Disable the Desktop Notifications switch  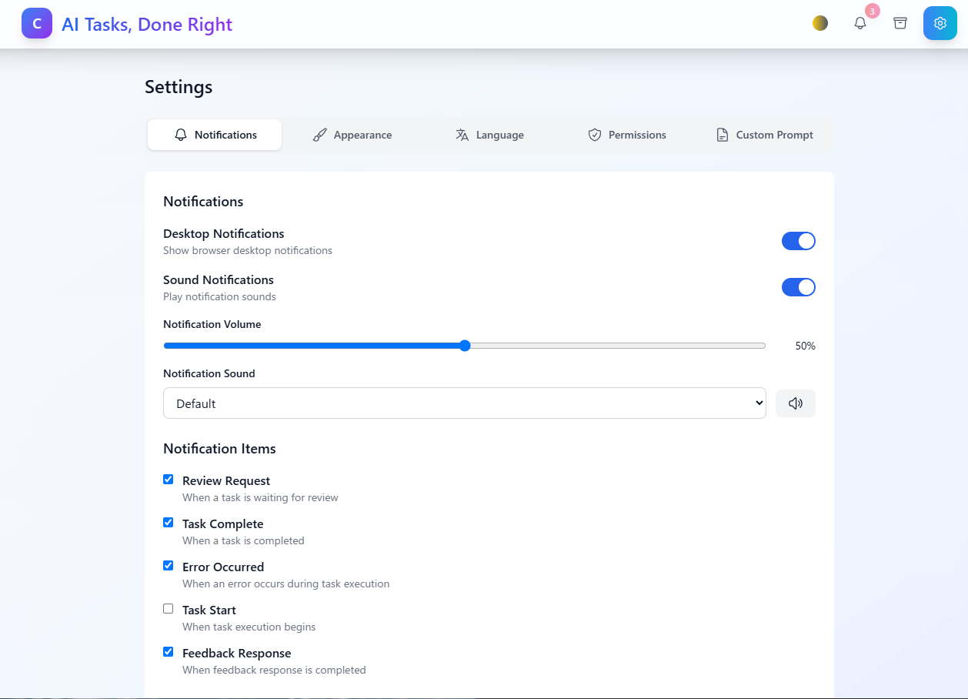tap(799, 241)
